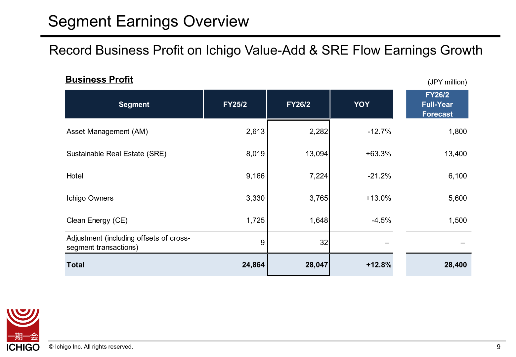The image size is (516, 357).
Task: Select the forecast value '5,600'
Action: [x=458, y=198]
